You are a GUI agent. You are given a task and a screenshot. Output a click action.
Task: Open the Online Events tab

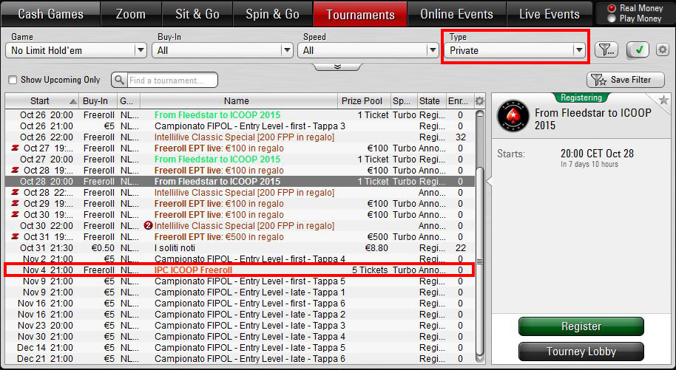456,14
